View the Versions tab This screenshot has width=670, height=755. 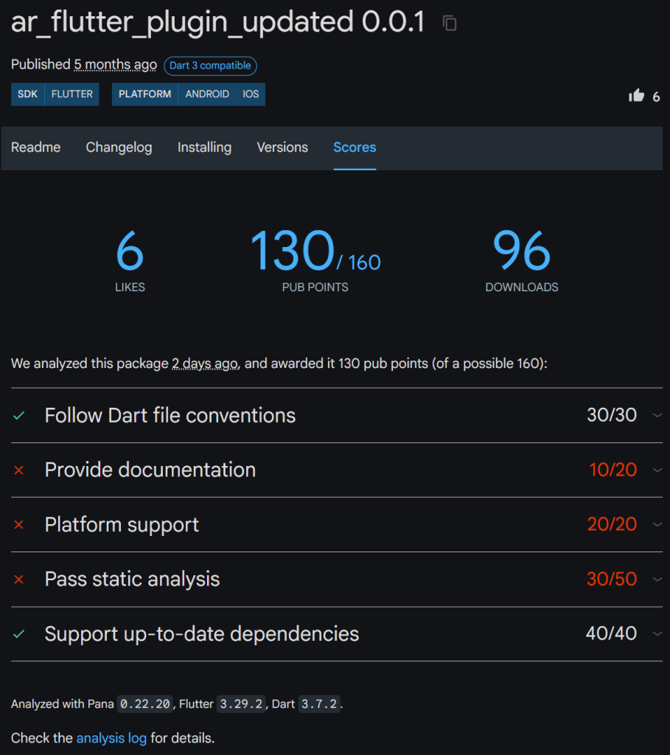coord(282,147)
